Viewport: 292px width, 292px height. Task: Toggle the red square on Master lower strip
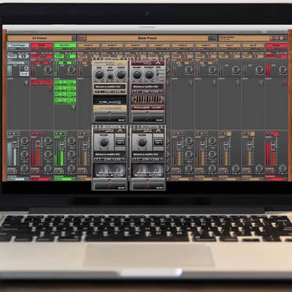276,134
